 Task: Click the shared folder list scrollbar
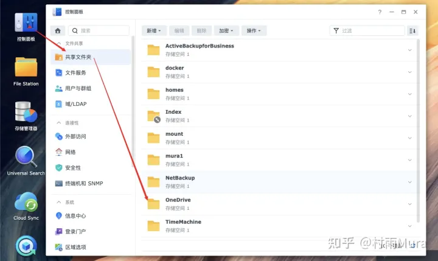coord(418,130)
